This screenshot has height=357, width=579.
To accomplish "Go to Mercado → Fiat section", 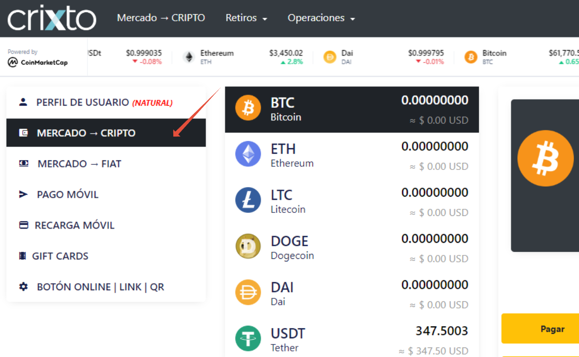I will pos(106,163).
